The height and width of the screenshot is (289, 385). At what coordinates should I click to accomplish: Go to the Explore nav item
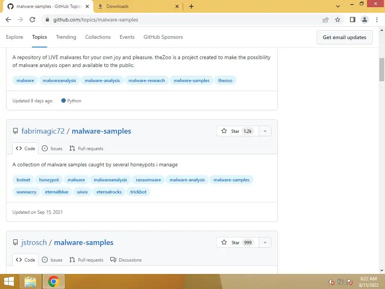pyautogui.click(x=15, y=37)
